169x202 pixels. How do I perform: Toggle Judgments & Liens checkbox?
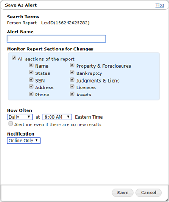point(72,79)
